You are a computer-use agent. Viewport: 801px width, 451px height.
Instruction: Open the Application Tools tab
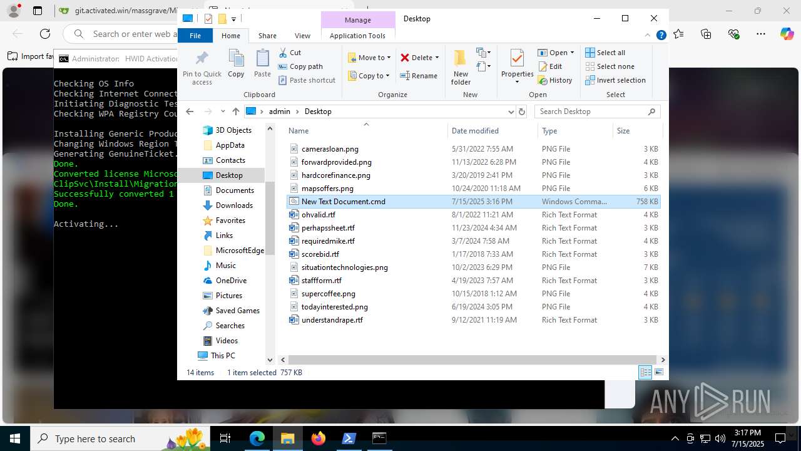click(x=357, y=36)
